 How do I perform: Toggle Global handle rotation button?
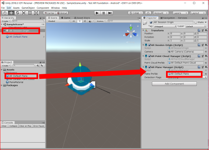[x=62, y=13]
